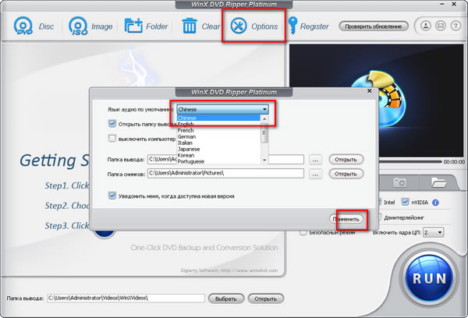Open the 'Включить ядра ЦП' dropdown
Viewport: 468px width, 318px height.
pyautogui.click(x=434, y=232)
